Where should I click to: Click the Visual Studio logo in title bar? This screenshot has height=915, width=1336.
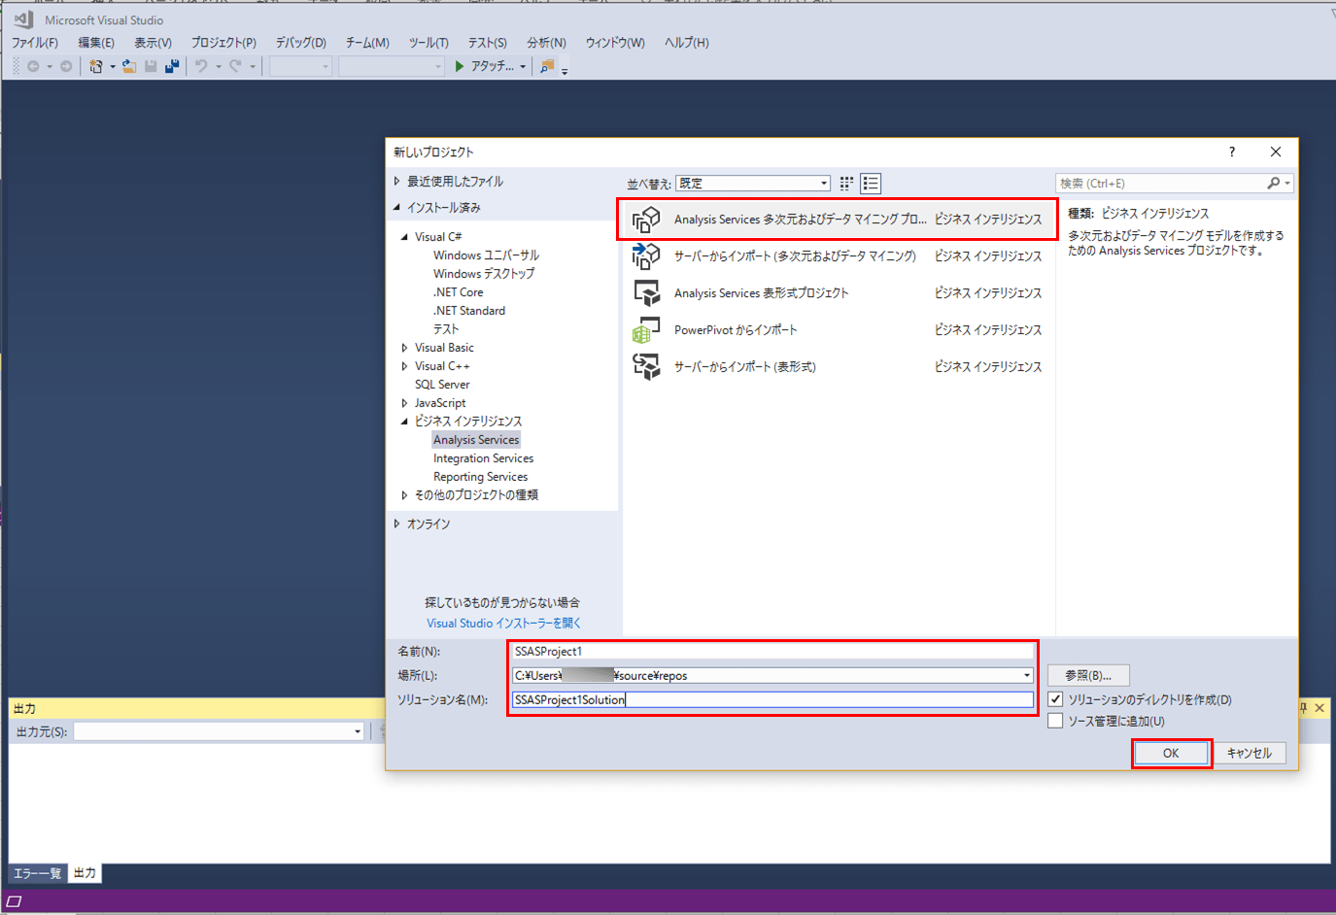(x=23, y=19)
